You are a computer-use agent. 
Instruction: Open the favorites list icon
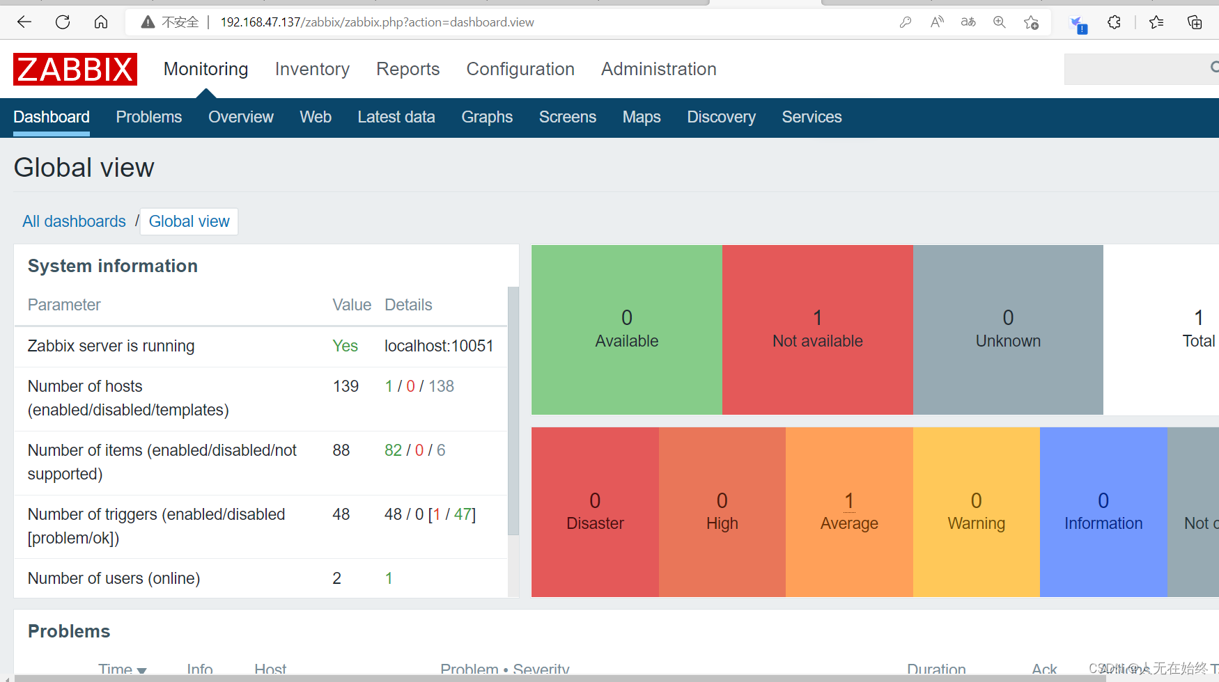[1156, 22]
